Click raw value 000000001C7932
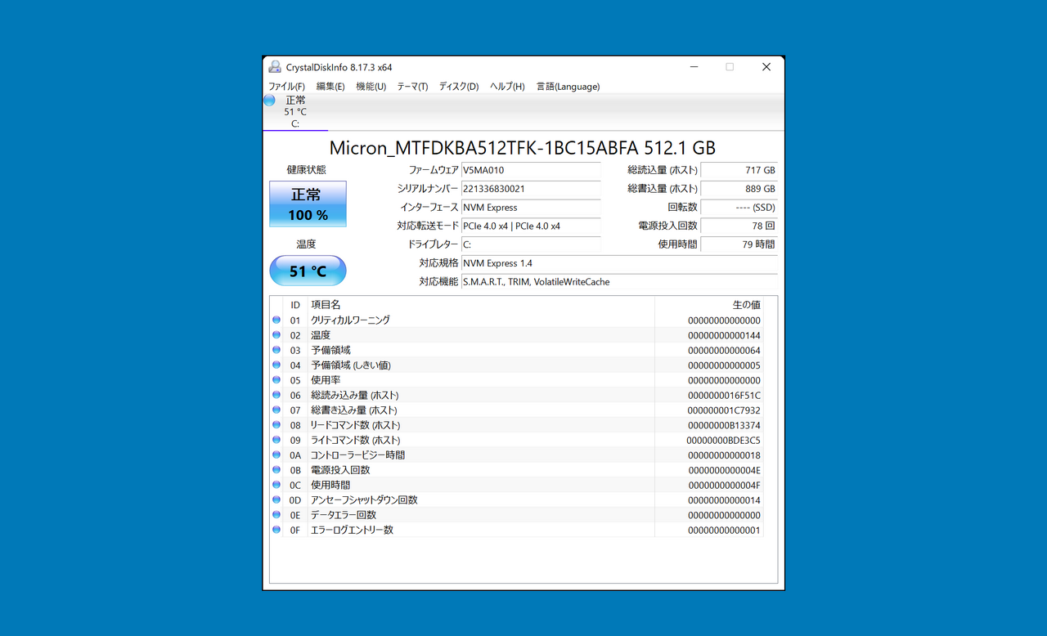The width and height of the screenshot is (1047, 636). (725, 410)
